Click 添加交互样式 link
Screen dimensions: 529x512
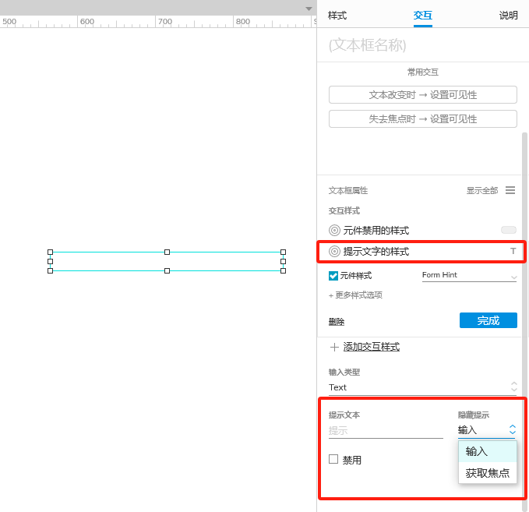click(x=372, y=347)
